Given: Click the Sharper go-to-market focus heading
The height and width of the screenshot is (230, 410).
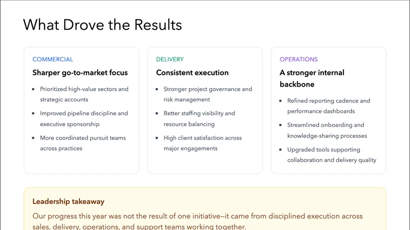Looking at the screenshot, I should (80, 73).
